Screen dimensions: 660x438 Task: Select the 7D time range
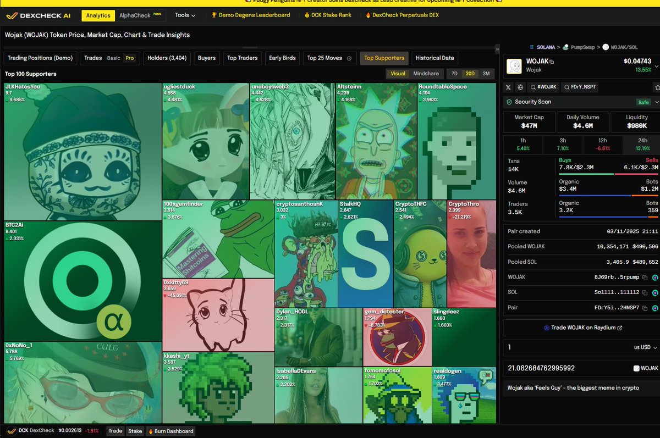tap(454, 74)
